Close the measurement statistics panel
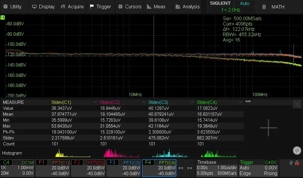Viewport: 303px width, 178px height. pos(297,104)
